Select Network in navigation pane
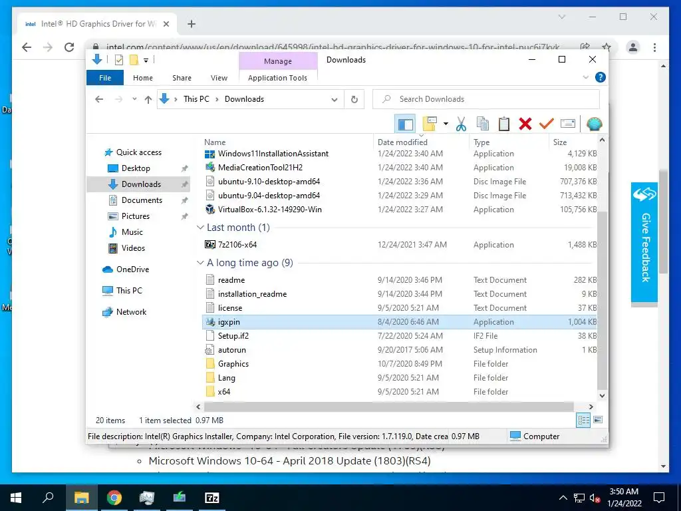 (131, 312)
